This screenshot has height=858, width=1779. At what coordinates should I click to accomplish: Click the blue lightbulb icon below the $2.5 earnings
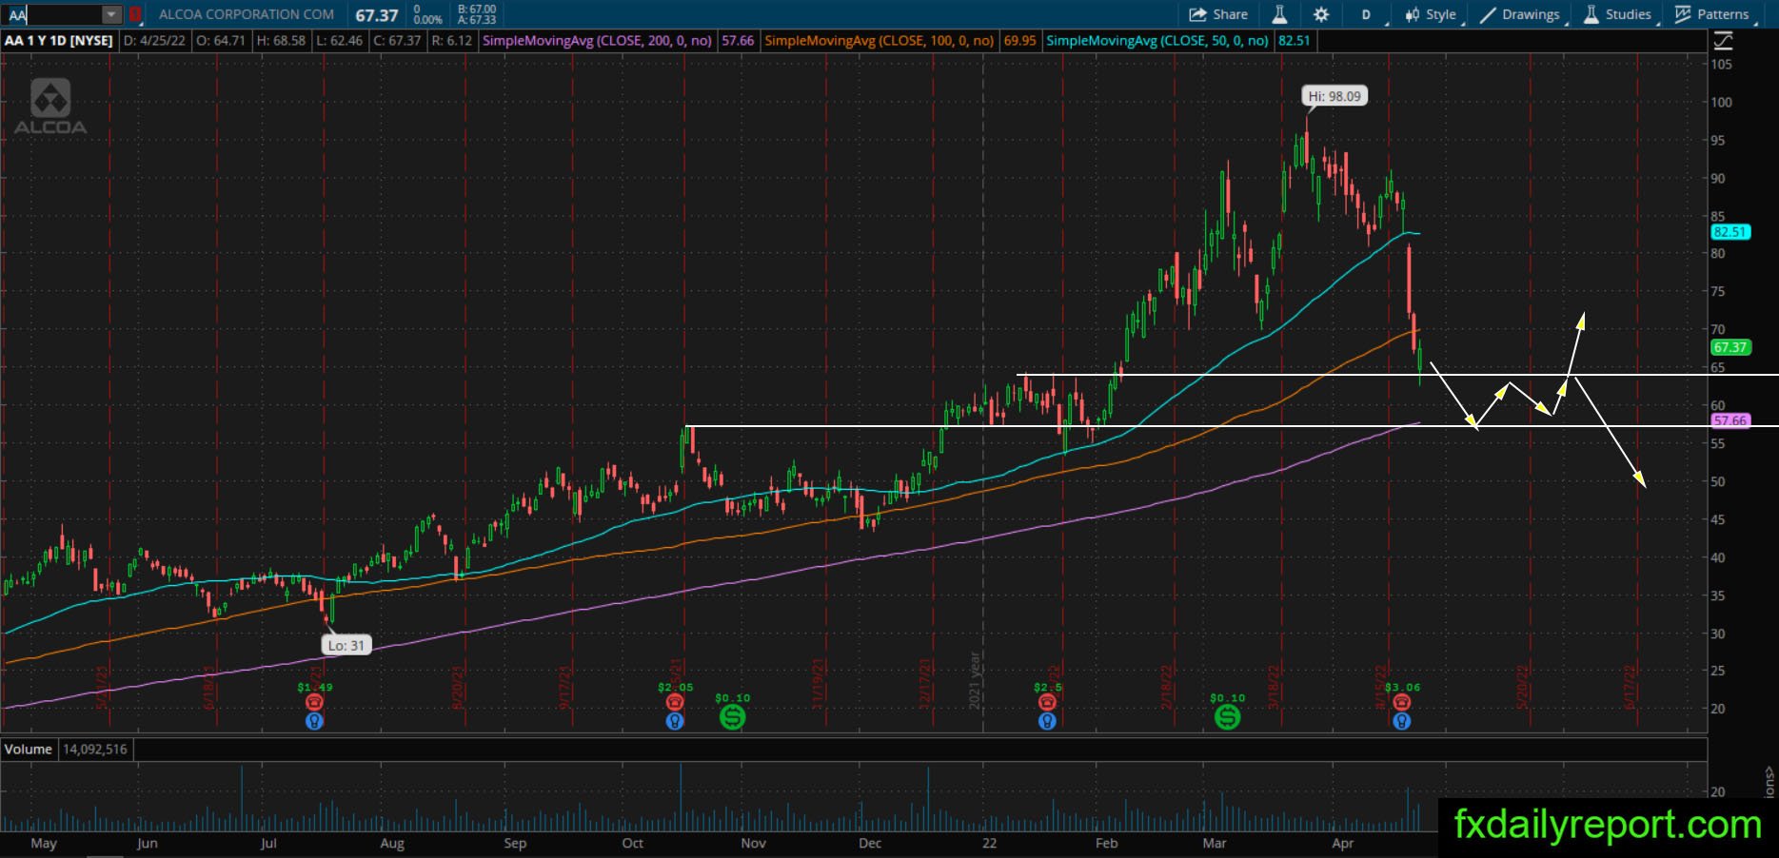tap(1047, 721)
